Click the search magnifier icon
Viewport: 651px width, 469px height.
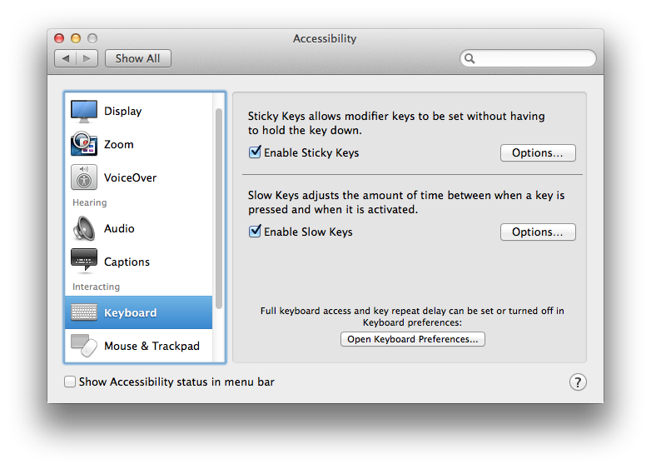coord(470,58)
